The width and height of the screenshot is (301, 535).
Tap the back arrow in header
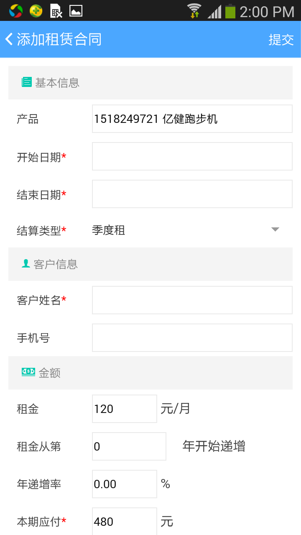coord(9,39)
